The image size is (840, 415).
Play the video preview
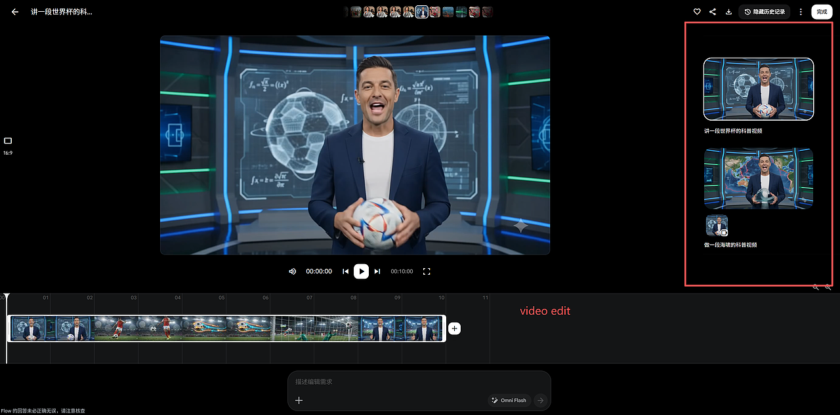click(x=361, y=271)
